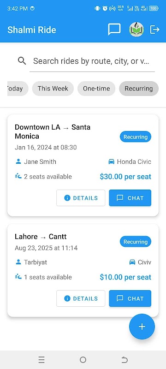Image resolution: width=166 pixels, height=369 pixels.
Task: Open Details for Lahore to Cantt ride
Action: tap(81, 298)
